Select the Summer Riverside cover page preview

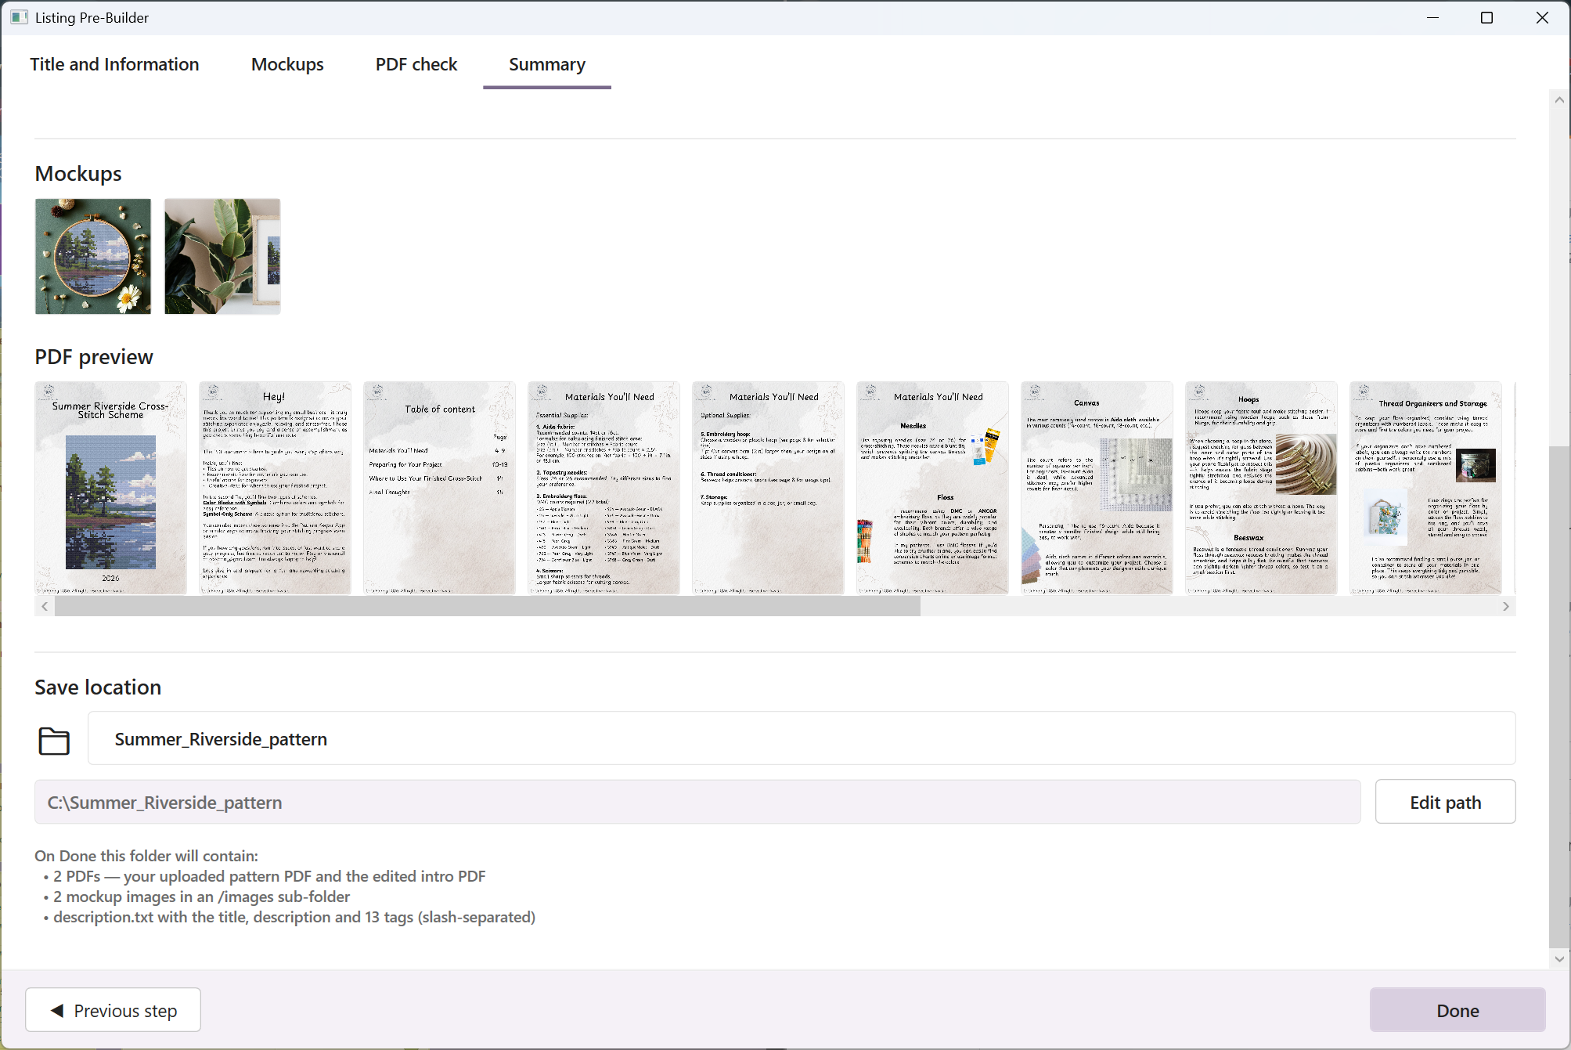(x=111, y=488)
